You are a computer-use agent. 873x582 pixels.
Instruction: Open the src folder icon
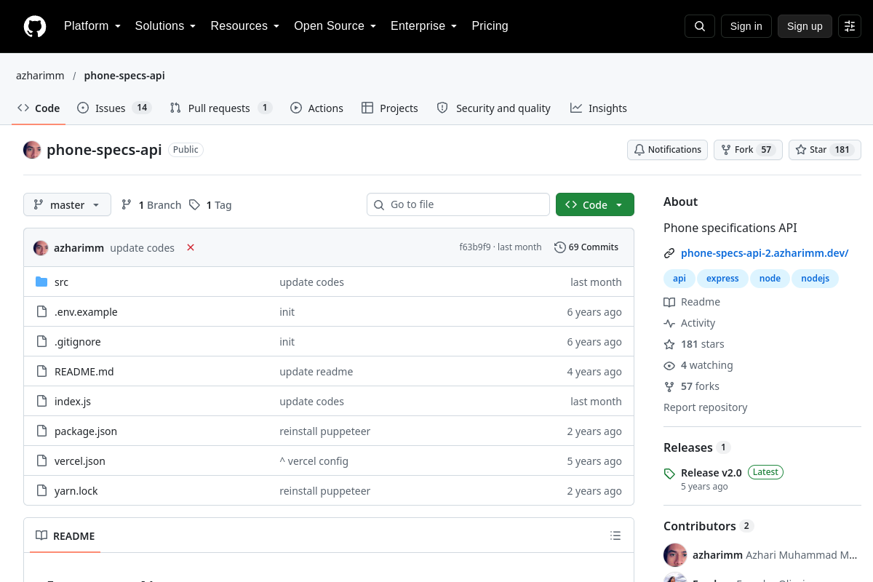[x=41, y=282]
